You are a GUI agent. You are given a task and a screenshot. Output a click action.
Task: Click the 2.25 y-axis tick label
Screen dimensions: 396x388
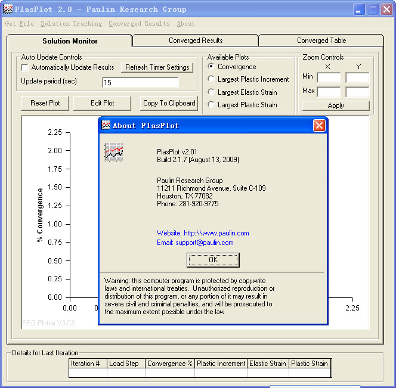coord(55,132)
